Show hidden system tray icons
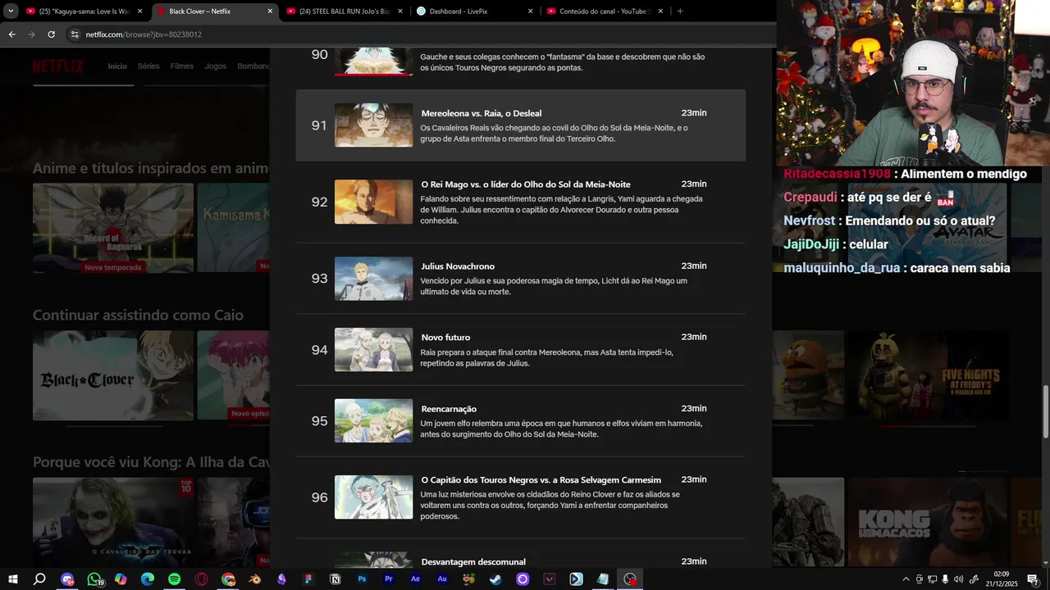Image resolution: width=1050 pixels, height=590 pixels. coord(906,579)
